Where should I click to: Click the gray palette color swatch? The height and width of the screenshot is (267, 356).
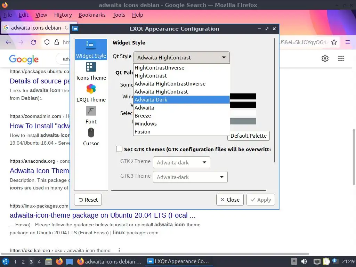point(243,121)
